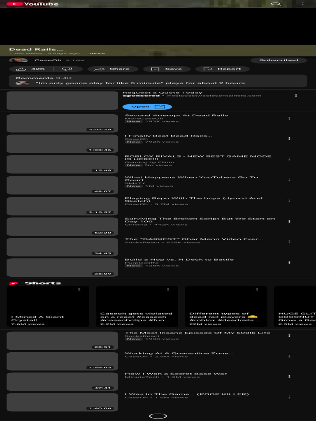Open The DARKEST Dhar Mann Video Ever
Image resolution: width=316 pixels, height=421 pixels.
point(194,239)
